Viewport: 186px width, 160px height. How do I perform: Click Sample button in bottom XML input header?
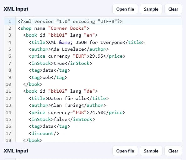(x=151, y=151)
